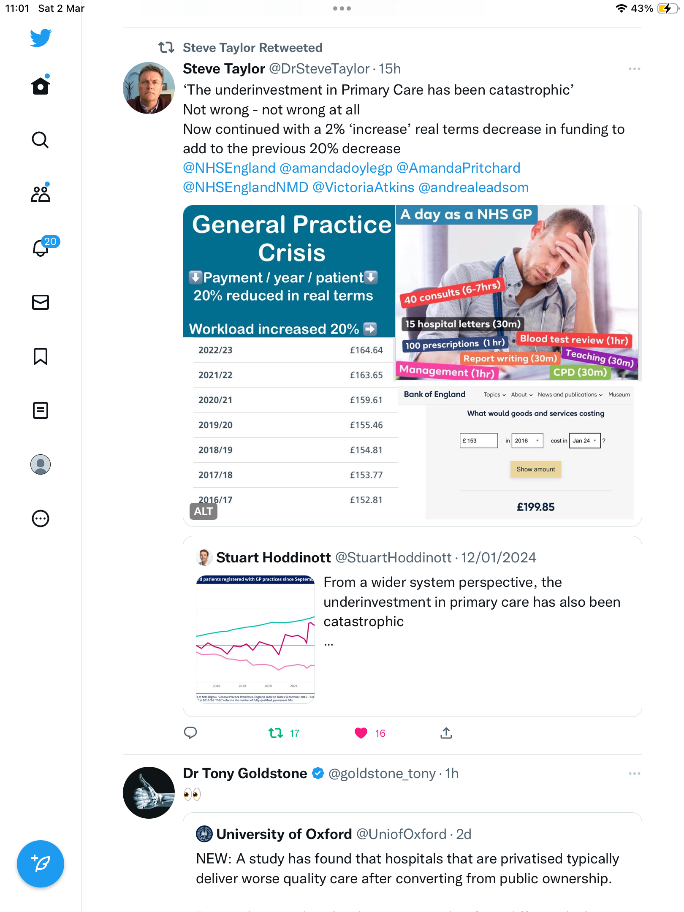Image resolution: width=684 pixels, height=912 pixels.
Task: Open more options on Steve Taylor's tweet
Action: click(x=634, y=69)
